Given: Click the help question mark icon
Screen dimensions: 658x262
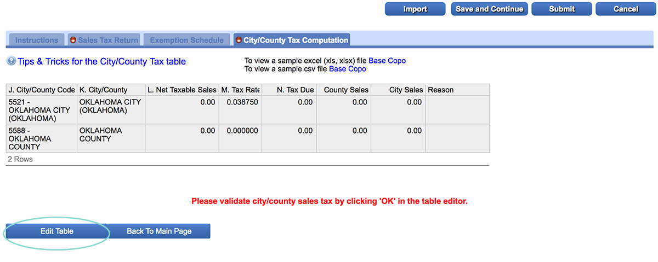Looking at the screenshot, I should 11,61.
